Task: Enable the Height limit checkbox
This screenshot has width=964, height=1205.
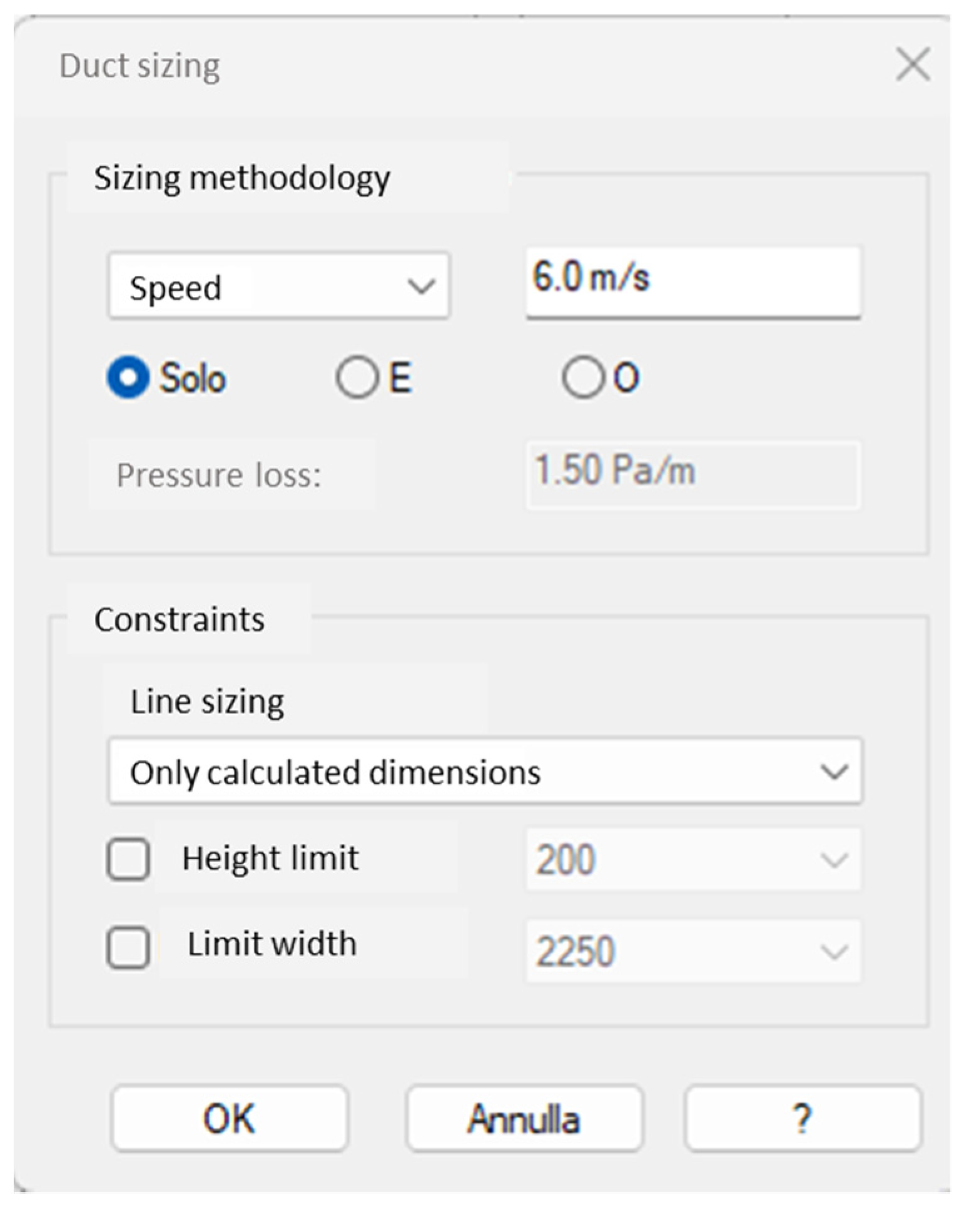Action: [x=128, y=859]
